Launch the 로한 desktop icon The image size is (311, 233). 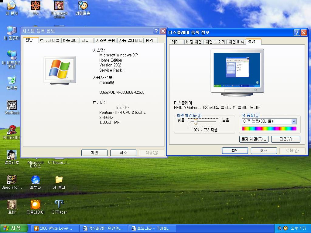coord(12,207)
